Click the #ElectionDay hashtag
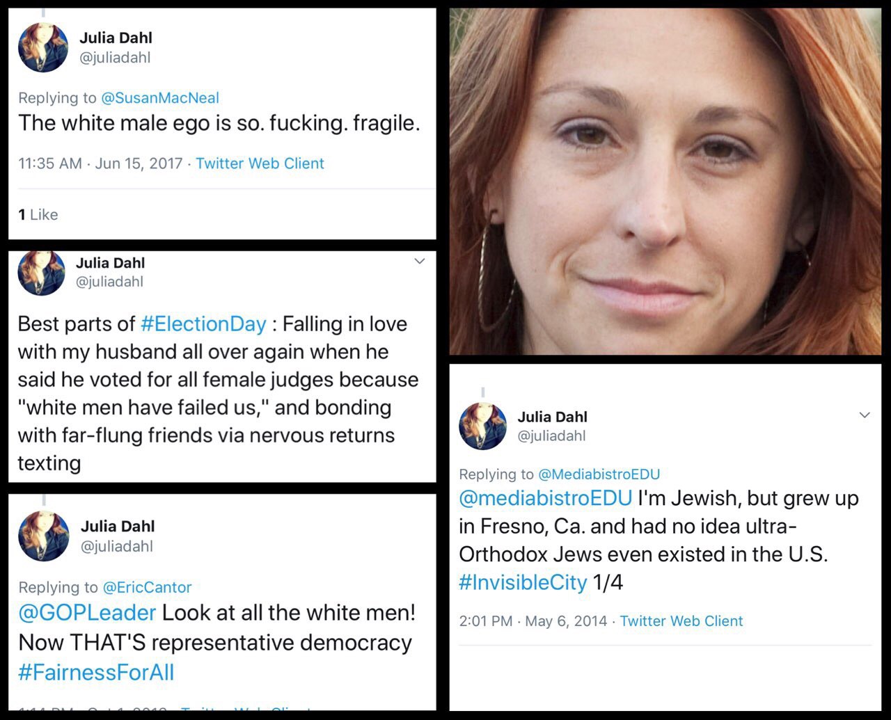Image resolution: width=891 pixels, height=720 pixels. point(203,324)
